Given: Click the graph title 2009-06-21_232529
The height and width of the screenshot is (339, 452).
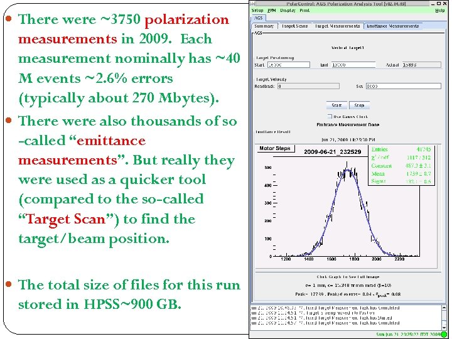Looking at the screenshot, I should click(x=332, y=152).
